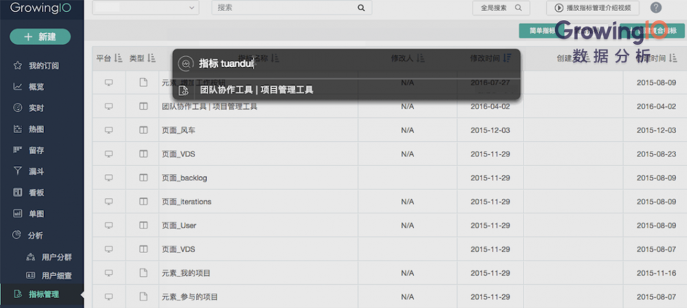Open 页面_VDS created on 2015-08-23
687x308 pixels.
(x=179, y=154)
